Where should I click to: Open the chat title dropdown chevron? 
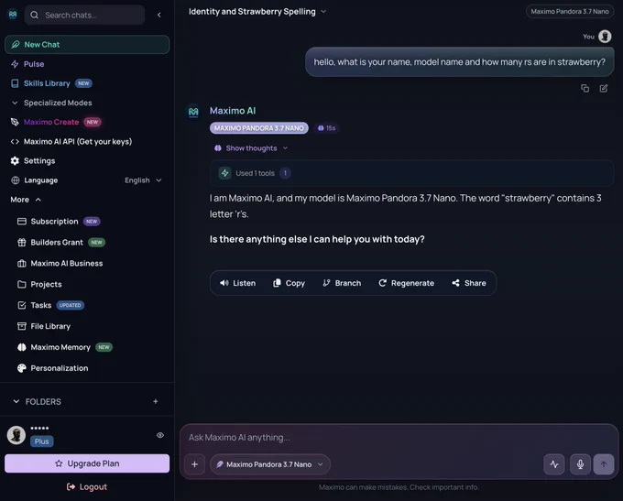pos(323,12)
